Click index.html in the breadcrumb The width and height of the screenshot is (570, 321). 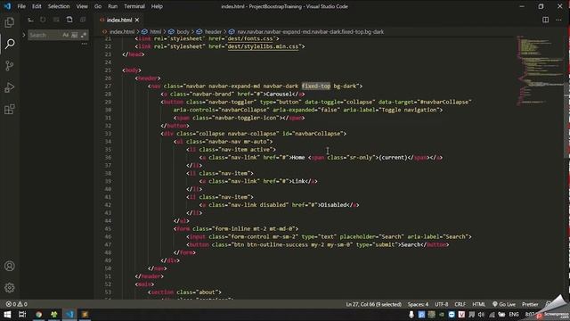(x=121, y=32)
